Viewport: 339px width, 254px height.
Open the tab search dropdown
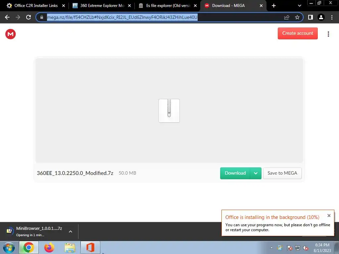coord(299,6)
